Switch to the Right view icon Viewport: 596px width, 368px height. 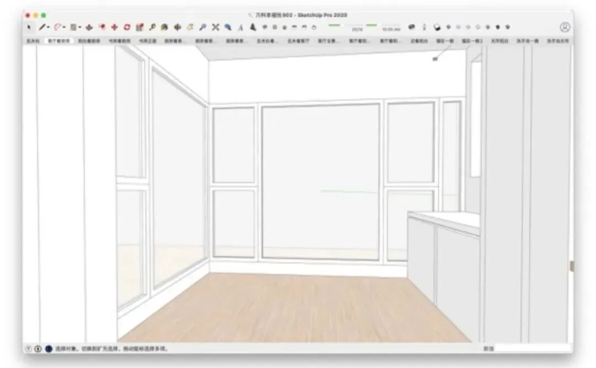294,28
